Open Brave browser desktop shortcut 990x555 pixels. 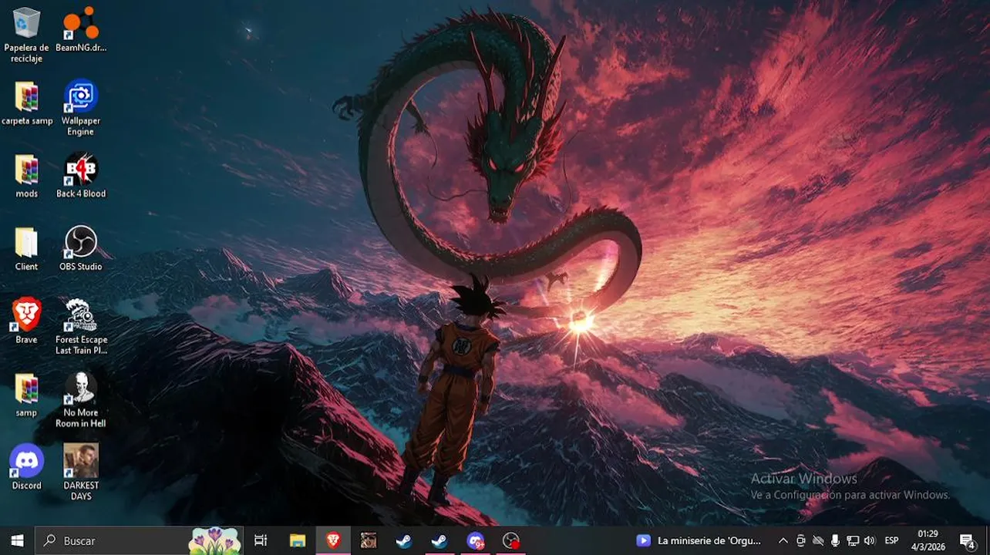[26, 321]
